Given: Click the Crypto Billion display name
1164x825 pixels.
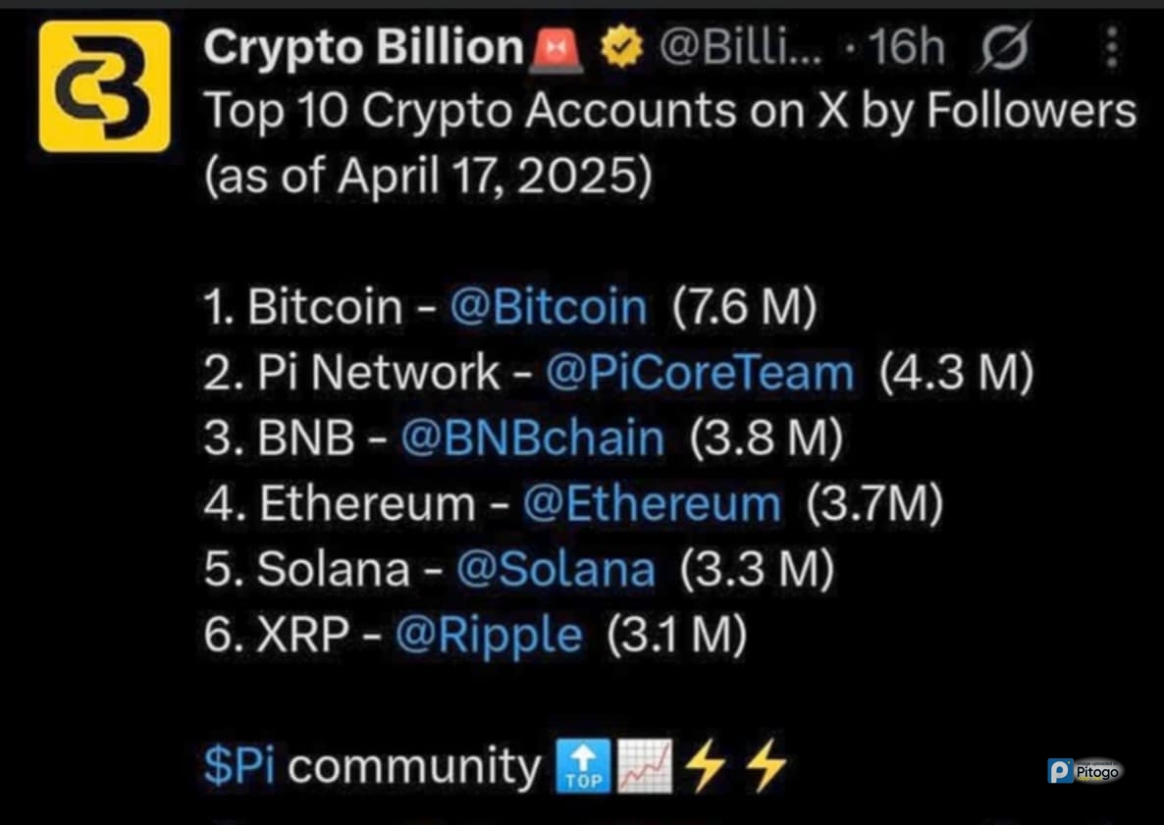Looking at the screenshot, I should pyautogui.click(x=364, y=47).
